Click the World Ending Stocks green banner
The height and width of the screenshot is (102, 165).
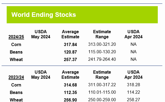click(x=82, y=15)
